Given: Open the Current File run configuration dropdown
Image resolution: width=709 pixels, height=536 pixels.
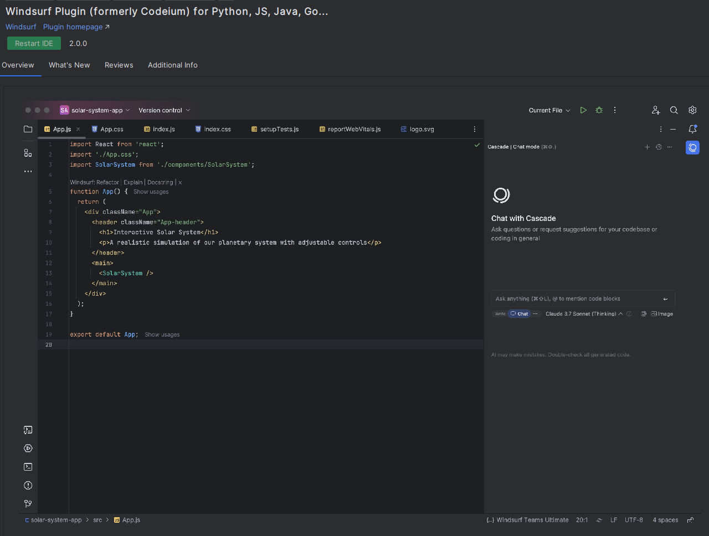Looking at the screenshot, I should 549,110.
